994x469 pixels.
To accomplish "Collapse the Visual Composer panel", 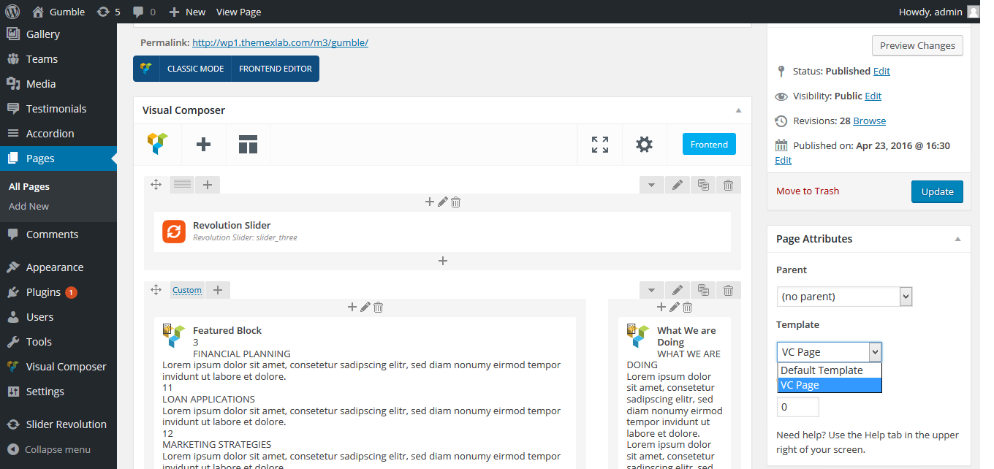I will (x=738, y=110).
